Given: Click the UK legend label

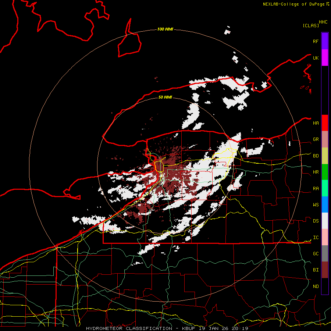Looking at the screenshot, I should pos(316,58).
